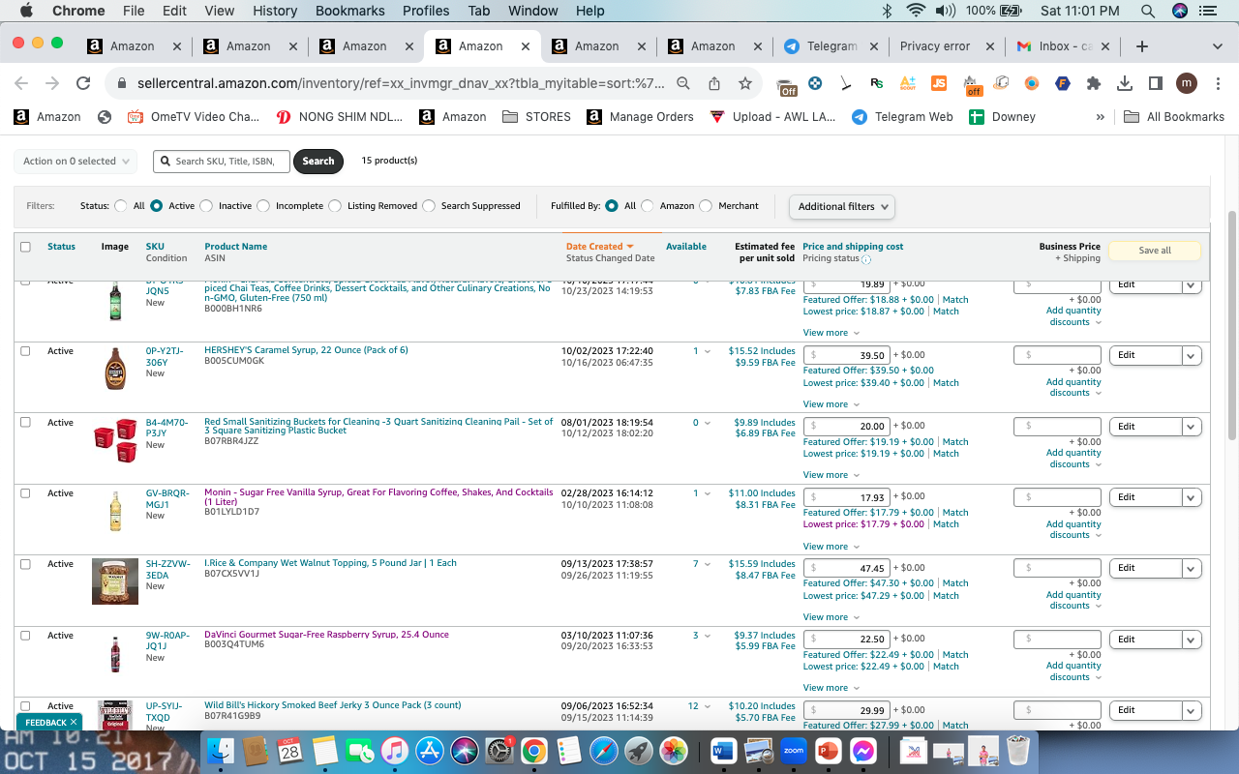Show hidden bookmarks with the chevron

click(1100, 117)
